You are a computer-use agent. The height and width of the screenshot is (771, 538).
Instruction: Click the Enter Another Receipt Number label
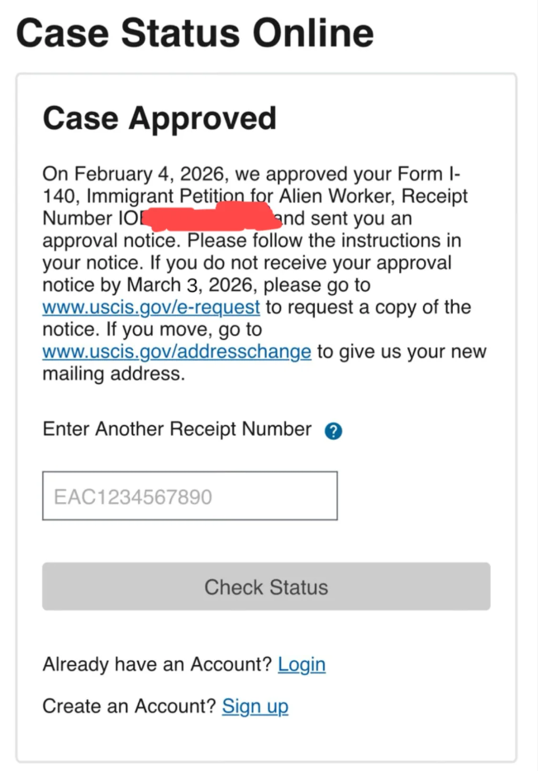coord(177,429)
